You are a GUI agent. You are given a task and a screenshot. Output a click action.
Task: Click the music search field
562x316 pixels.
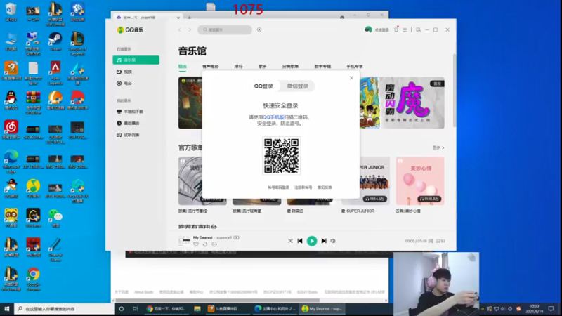(225, 29)
